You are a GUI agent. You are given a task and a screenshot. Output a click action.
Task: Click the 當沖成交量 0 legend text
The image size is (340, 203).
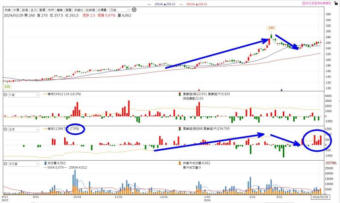click(x=192, y=168)
